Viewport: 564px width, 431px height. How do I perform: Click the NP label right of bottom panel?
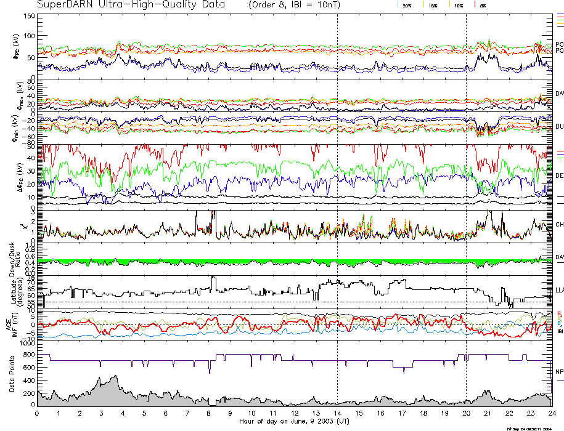[559, 372]
